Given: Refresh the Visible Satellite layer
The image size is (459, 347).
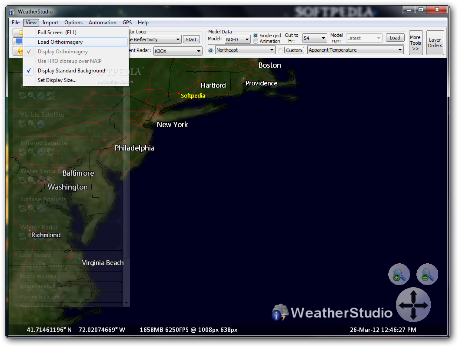Looking at the screenshot, I should pos(22,124).
